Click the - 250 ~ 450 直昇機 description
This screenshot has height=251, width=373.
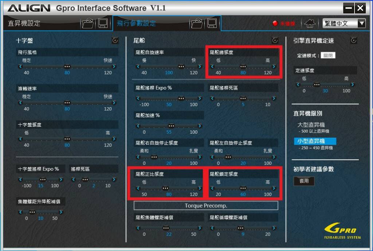pyautogui.click(x=316, y=148)
